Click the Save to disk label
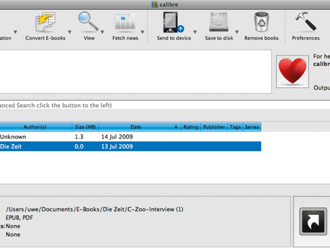The image size is (330, 248). coord(219,38)
